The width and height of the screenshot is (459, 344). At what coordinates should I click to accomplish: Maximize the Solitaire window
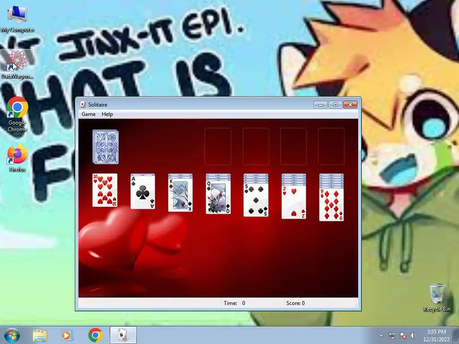(x=335, y=105)
